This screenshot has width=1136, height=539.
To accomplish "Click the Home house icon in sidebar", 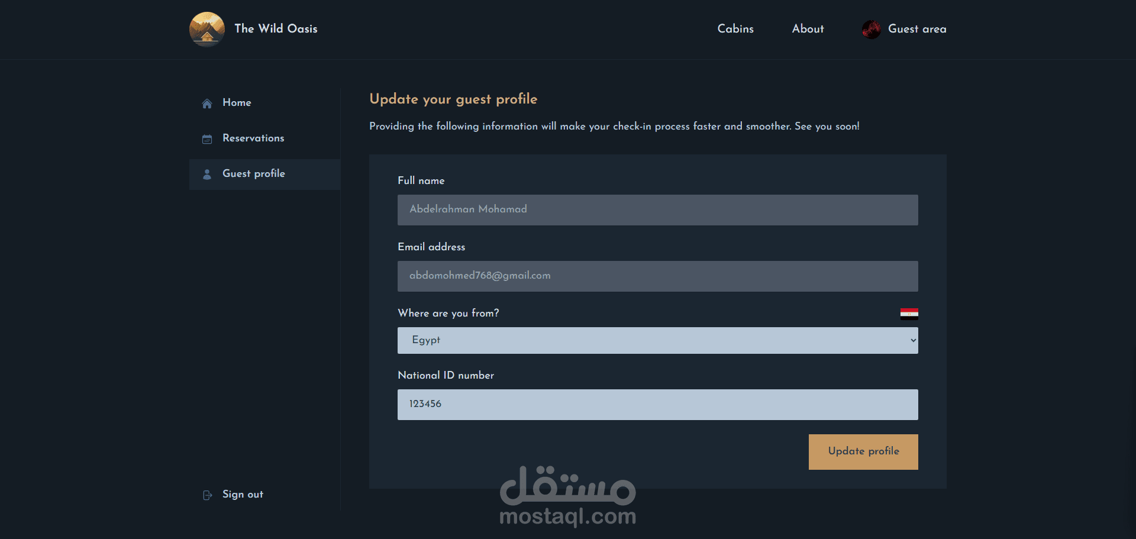I will (207, 104).
